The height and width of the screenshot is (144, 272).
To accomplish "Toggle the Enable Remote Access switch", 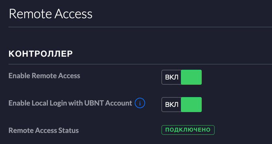I will tap(182, 77).
